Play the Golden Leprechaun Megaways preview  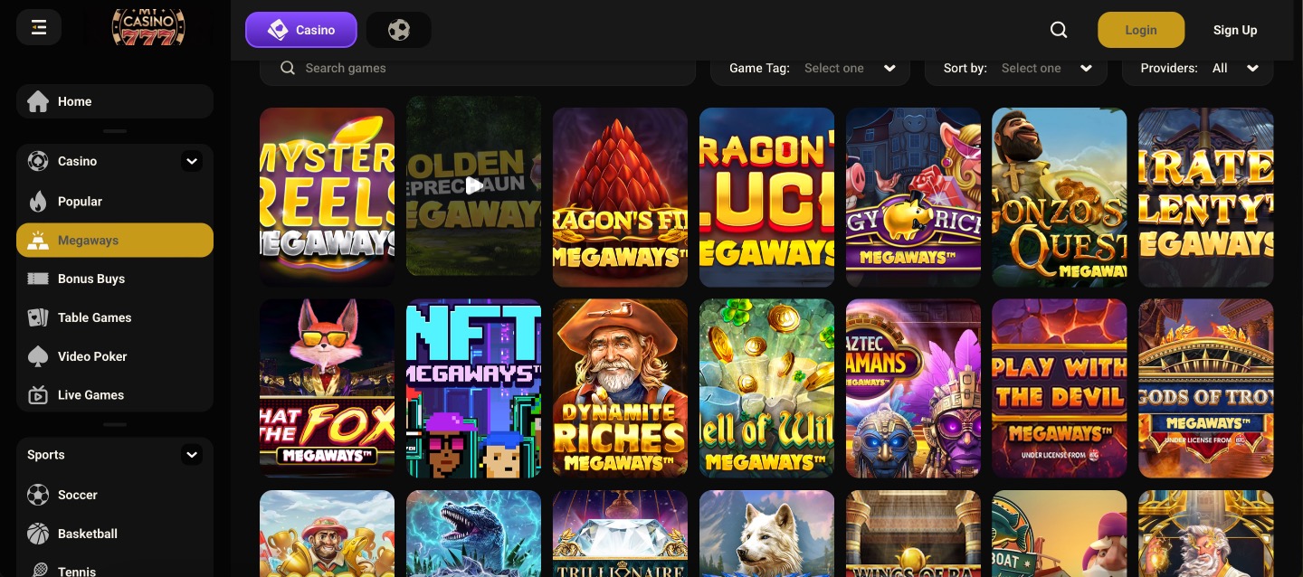click(x=473, y=186)
